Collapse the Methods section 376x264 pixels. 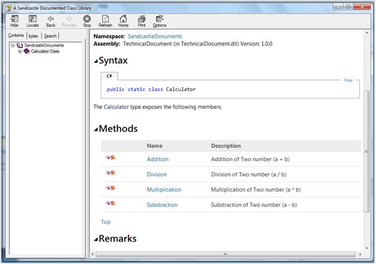(x=96, y=130)
